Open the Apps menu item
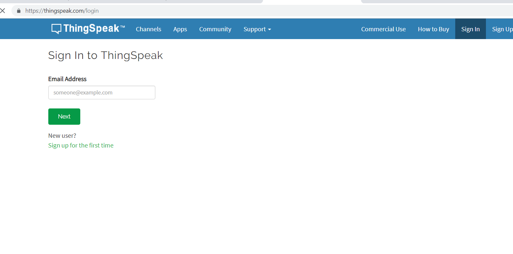Viewport: 513px width, 254px height. [x=180, y=29]
